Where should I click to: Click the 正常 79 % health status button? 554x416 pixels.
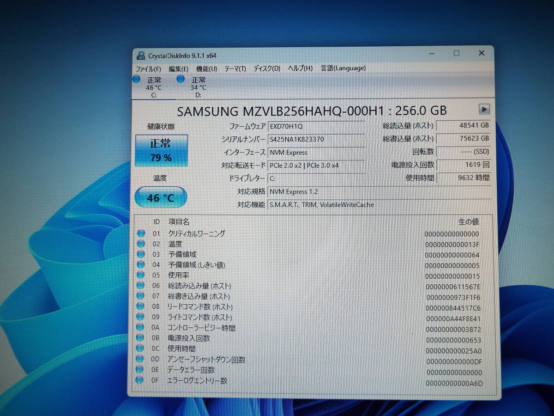[161, 151]
